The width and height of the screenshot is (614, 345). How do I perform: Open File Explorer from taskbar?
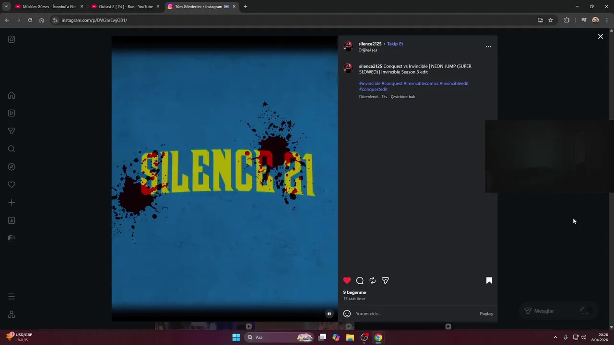point(350,337)
